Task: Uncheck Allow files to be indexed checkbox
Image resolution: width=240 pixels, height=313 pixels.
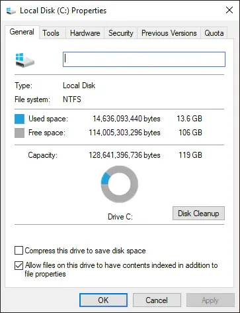Action: click(x=19, y=265)
